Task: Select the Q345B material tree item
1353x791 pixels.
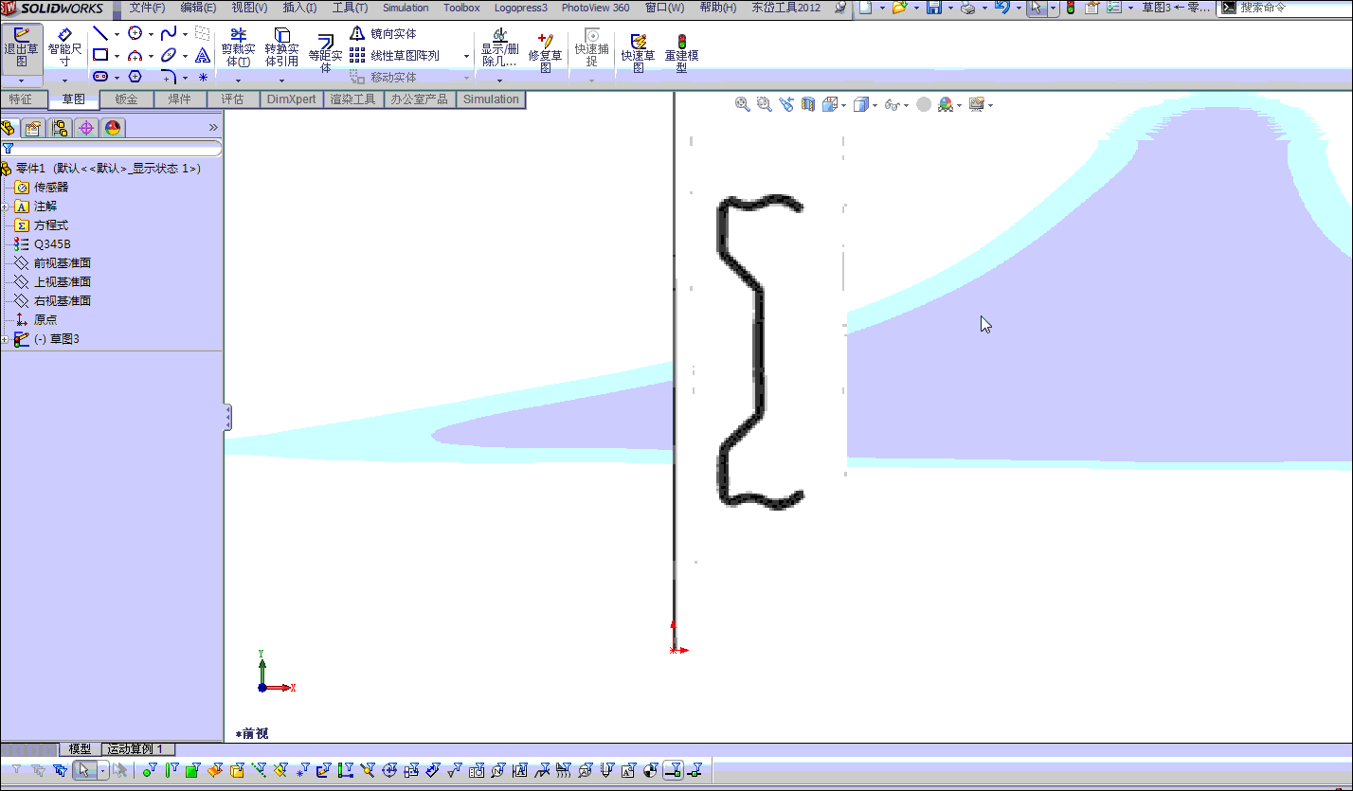Action: point(52,244)
